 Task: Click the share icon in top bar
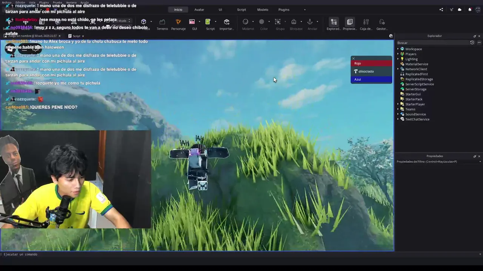pyautogui.click(x=441, y=10)
